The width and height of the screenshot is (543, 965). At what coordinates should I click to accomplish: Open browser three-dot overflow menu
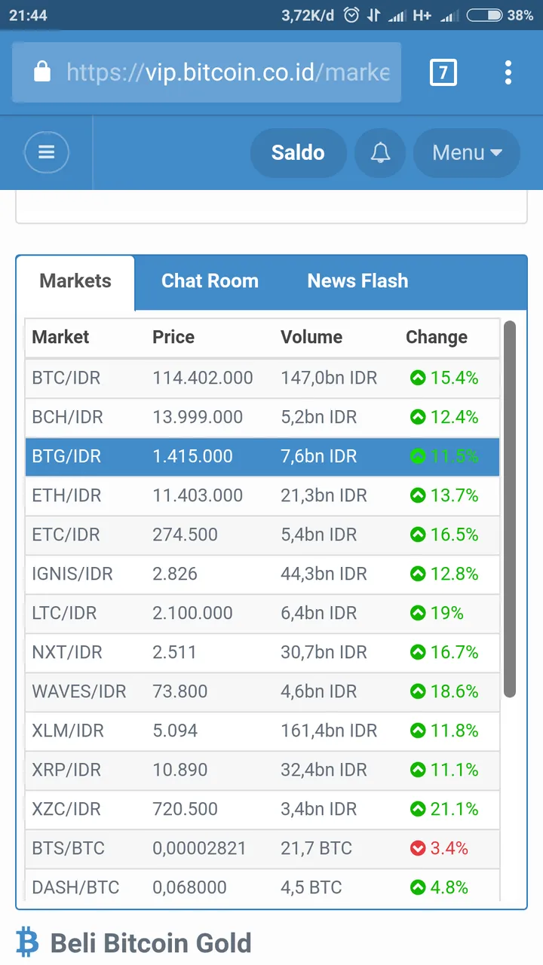pos(508,72)
